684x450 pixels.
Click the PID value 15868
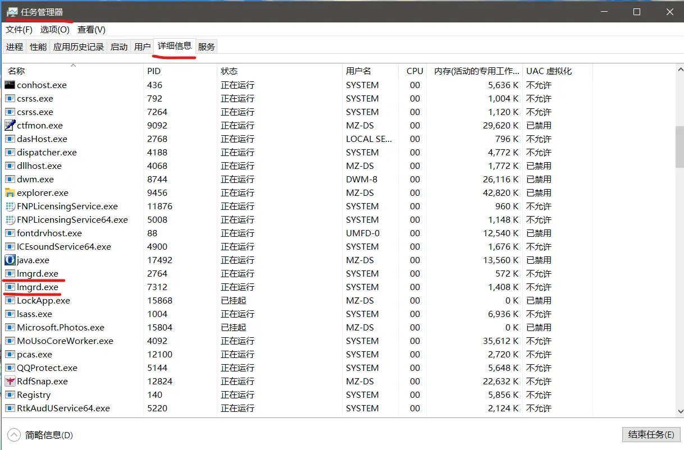[159, 300]
